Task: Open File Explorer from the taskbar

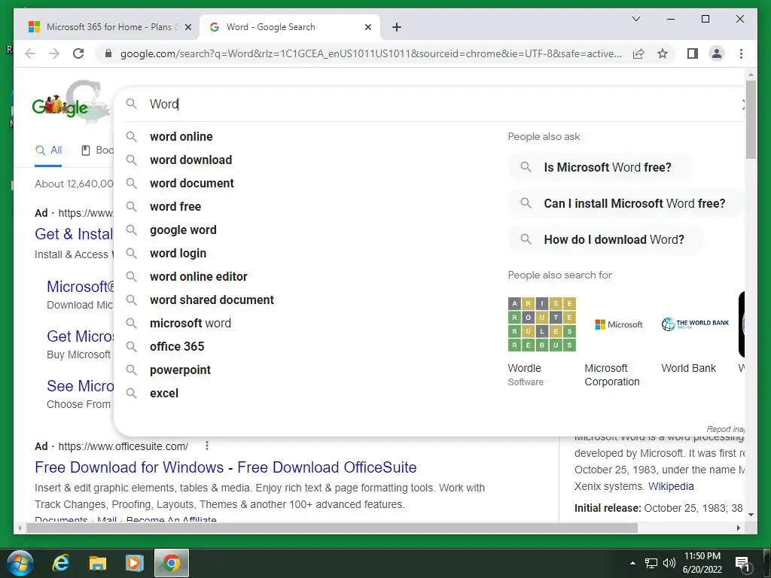Action: point(97,563)
